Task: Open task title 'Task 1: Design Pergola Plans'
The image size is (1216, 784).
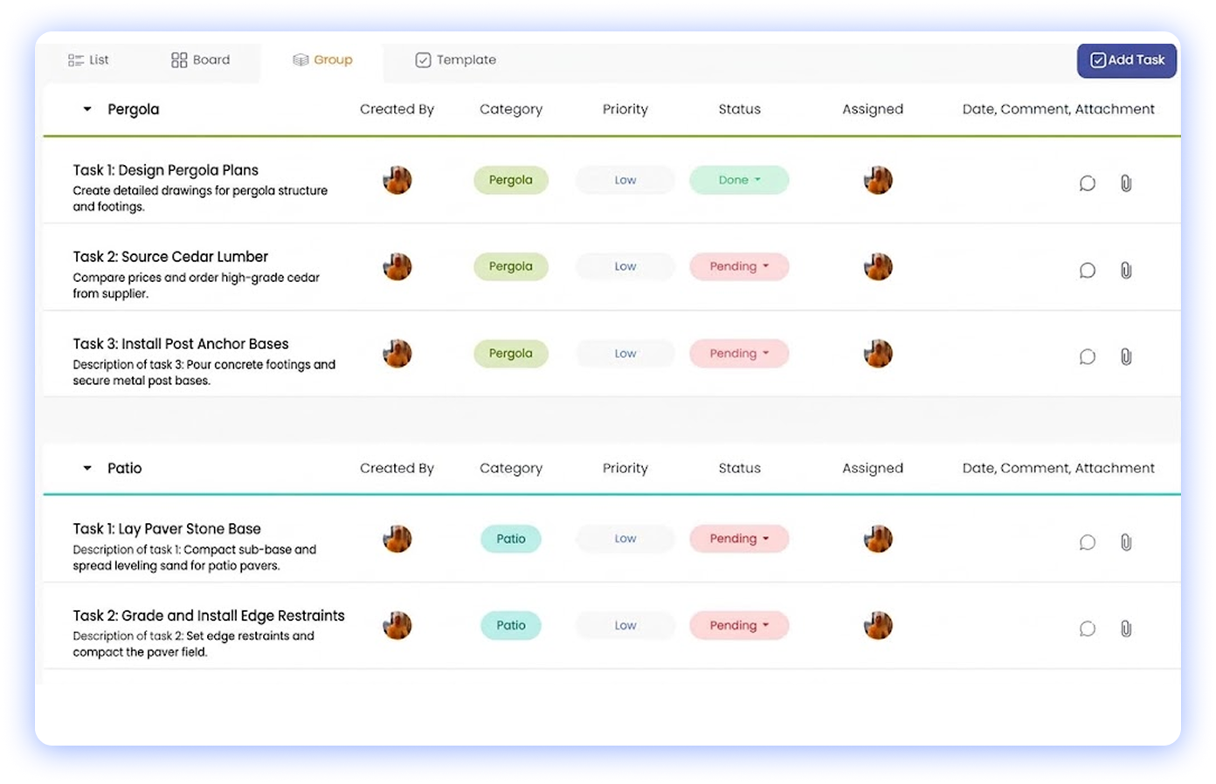Action: [166, 170]
